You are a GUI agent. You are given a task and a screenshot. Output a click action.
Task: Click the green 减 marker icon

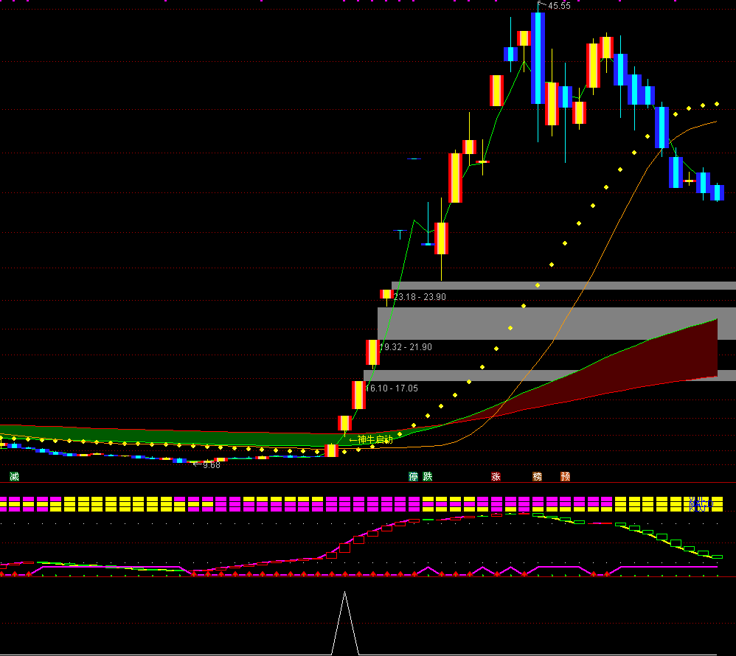[14, 477]
